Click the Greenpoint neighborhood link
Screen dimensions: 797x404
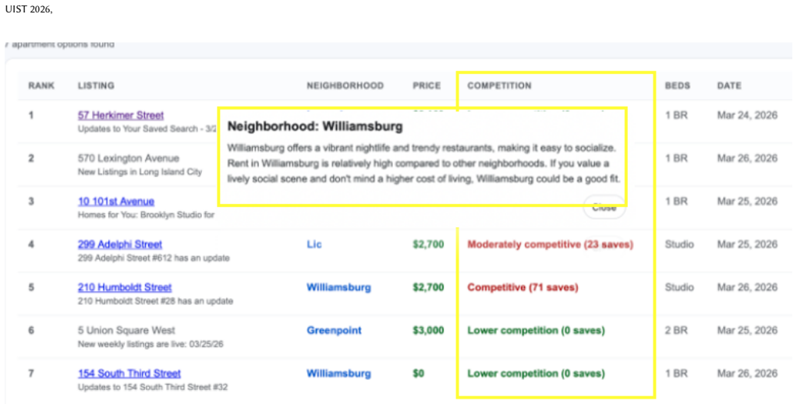point(334,330)
